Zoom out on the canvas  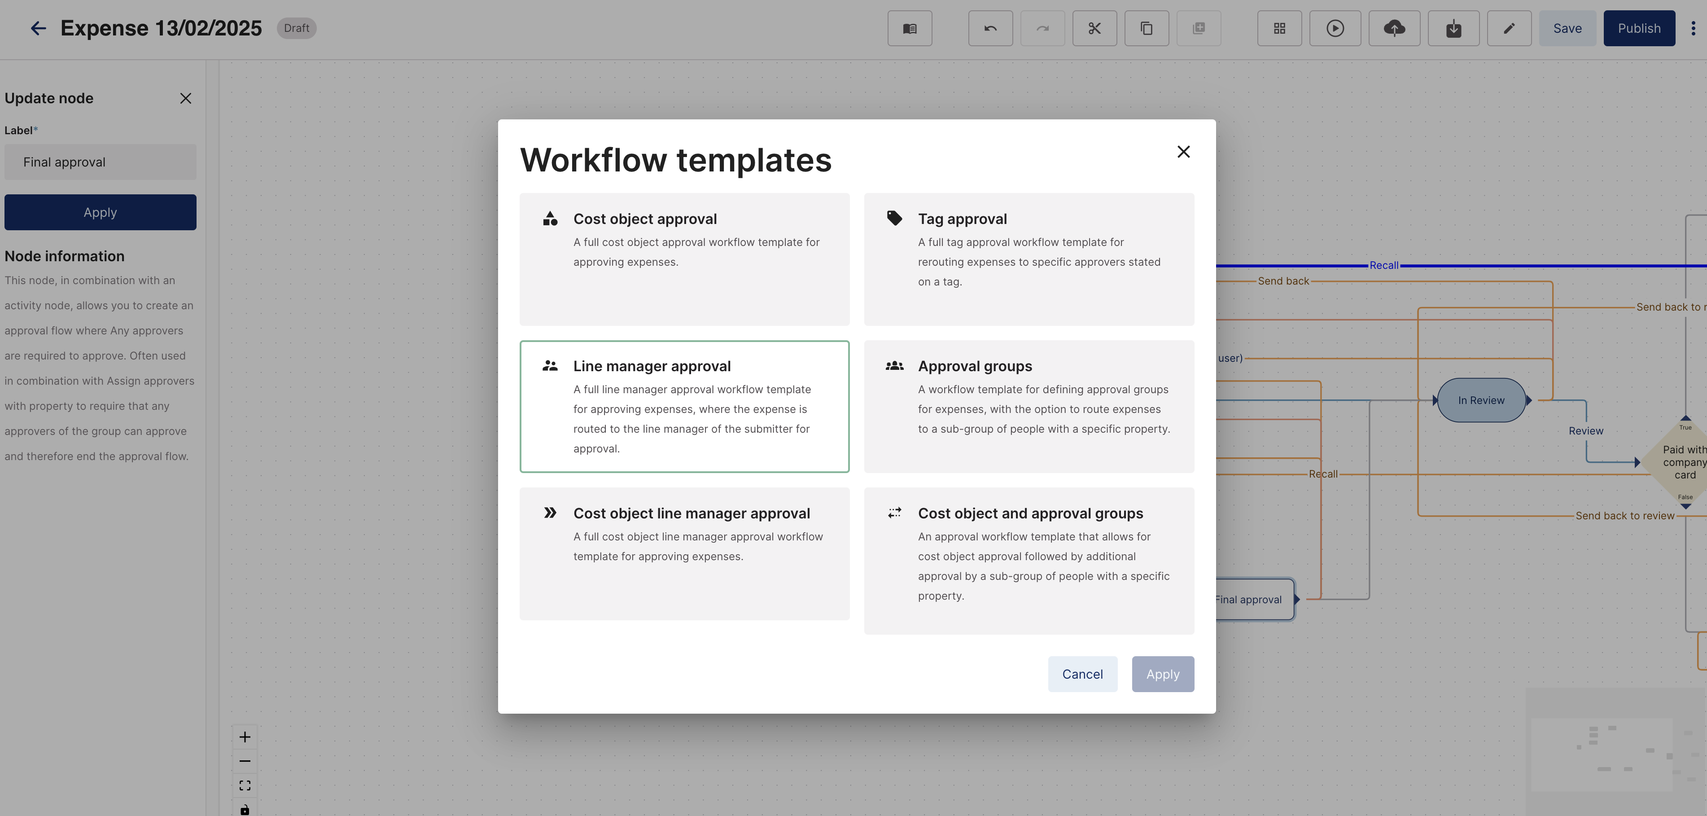(x=245, y=761)
